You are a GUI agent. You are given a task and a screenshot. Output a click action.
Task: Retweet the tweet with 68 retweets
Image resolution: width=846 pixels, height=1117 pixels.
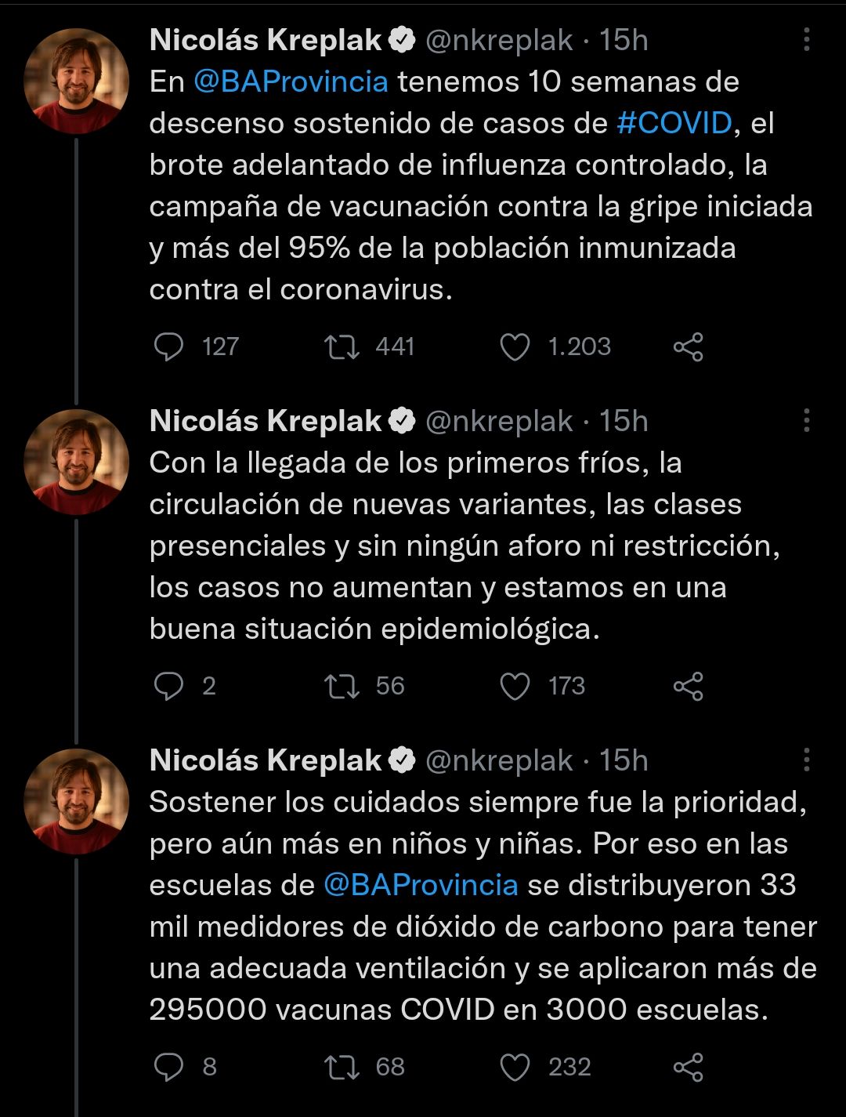click(x=342, y=1067)
